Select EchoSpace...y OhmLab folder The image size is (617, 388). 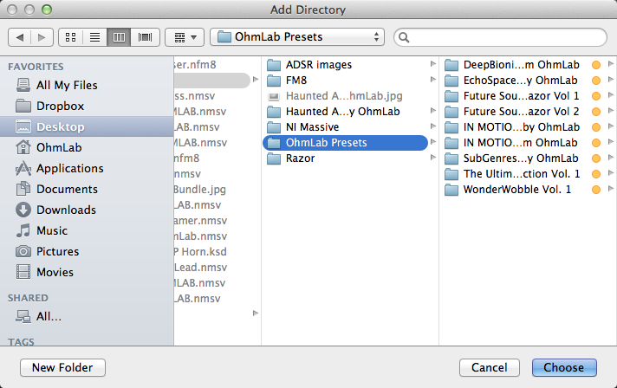tap(527, 81)
